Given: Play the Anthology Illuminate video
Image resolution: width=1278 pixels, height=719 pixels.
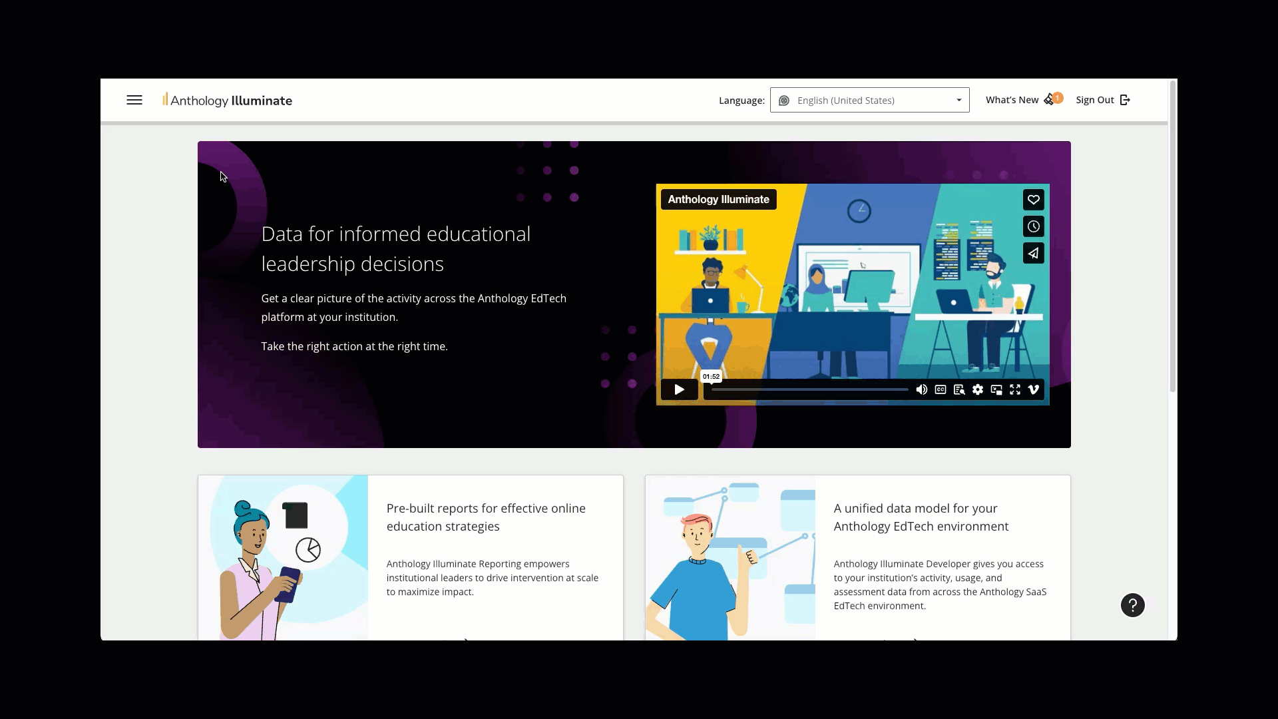Looking at the screenshot, I should [x=679, y=389].
